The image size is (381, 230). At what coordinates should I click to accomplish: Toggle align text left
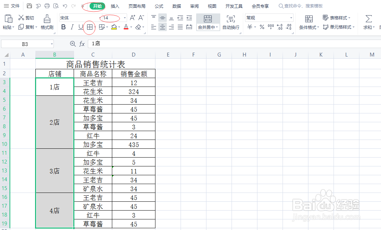pos(154,27)
